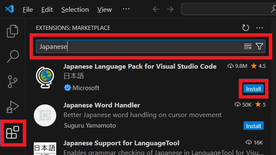The height and width of the screenshot is (155, 276).
Task: Go back using the left arrow
Action: pos(156,9)
